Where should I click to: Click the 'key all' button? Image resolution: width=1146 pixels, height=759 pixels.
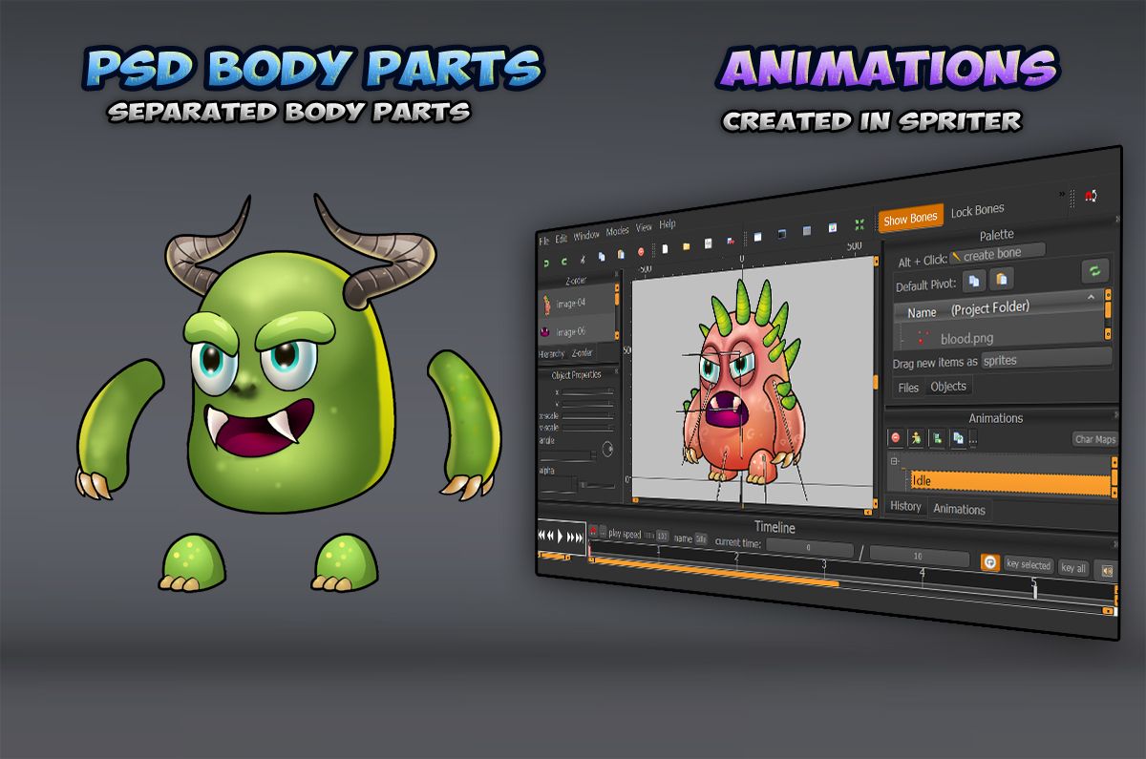[1073, 568]
